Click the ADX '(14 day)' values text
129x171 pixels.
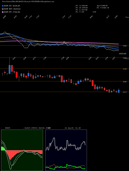pos(72,128)
